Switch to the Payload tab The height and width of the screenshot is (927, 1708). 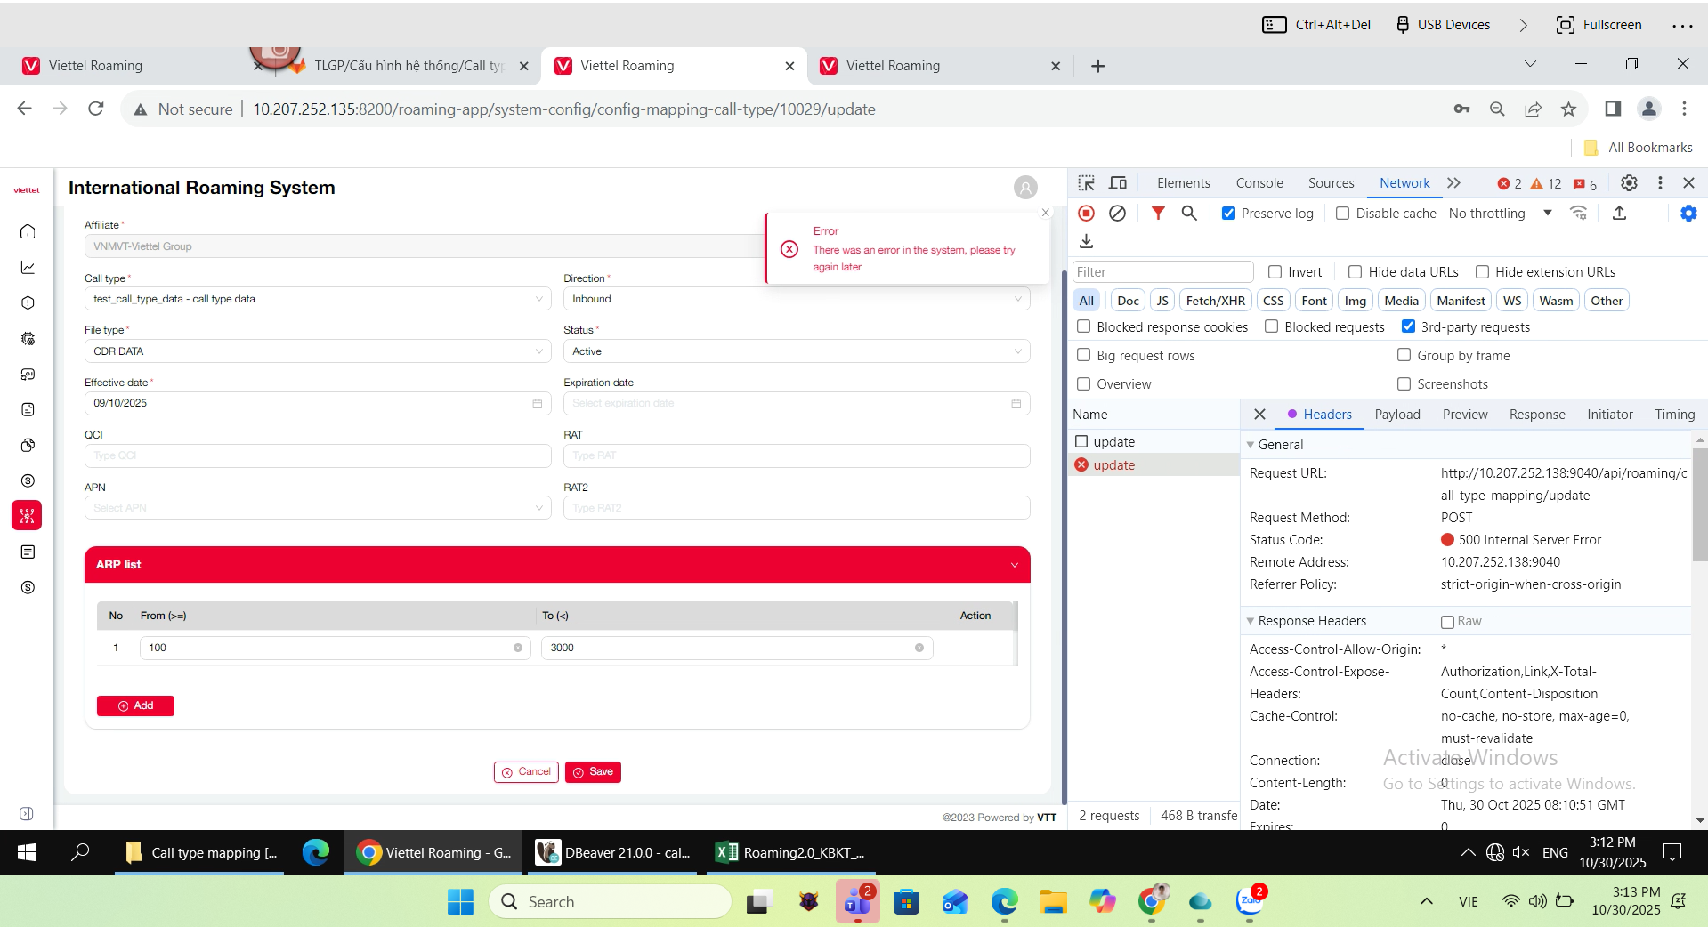point(1397,415)
